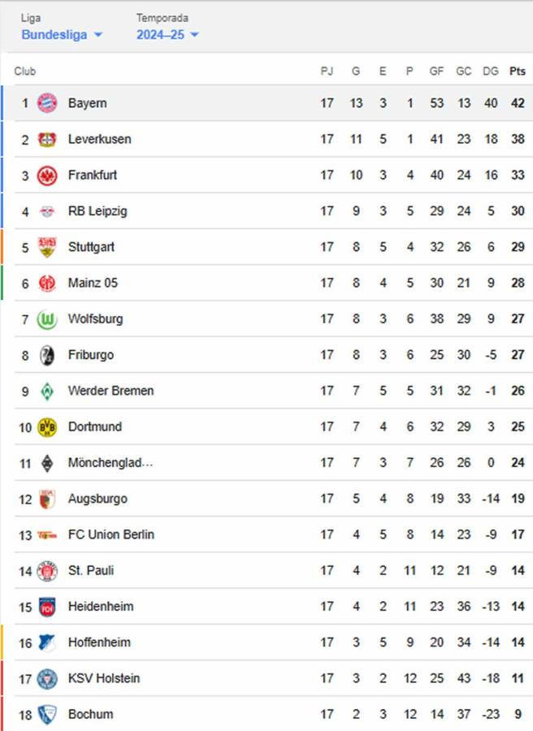The height and width of the screenshot is (731, 533).
Task: Click the St. Pauli skull crest
Action: 46,570
